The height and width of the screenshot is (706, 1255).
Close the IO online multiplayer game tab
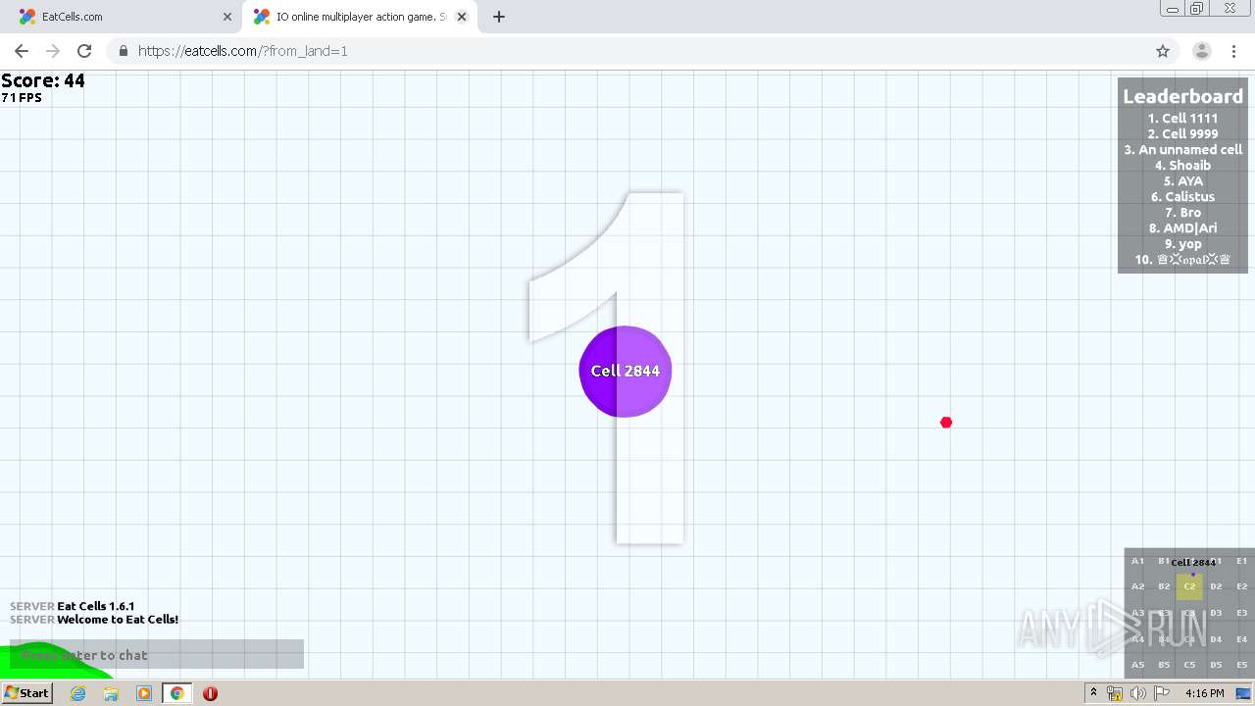tap(462, 17)
